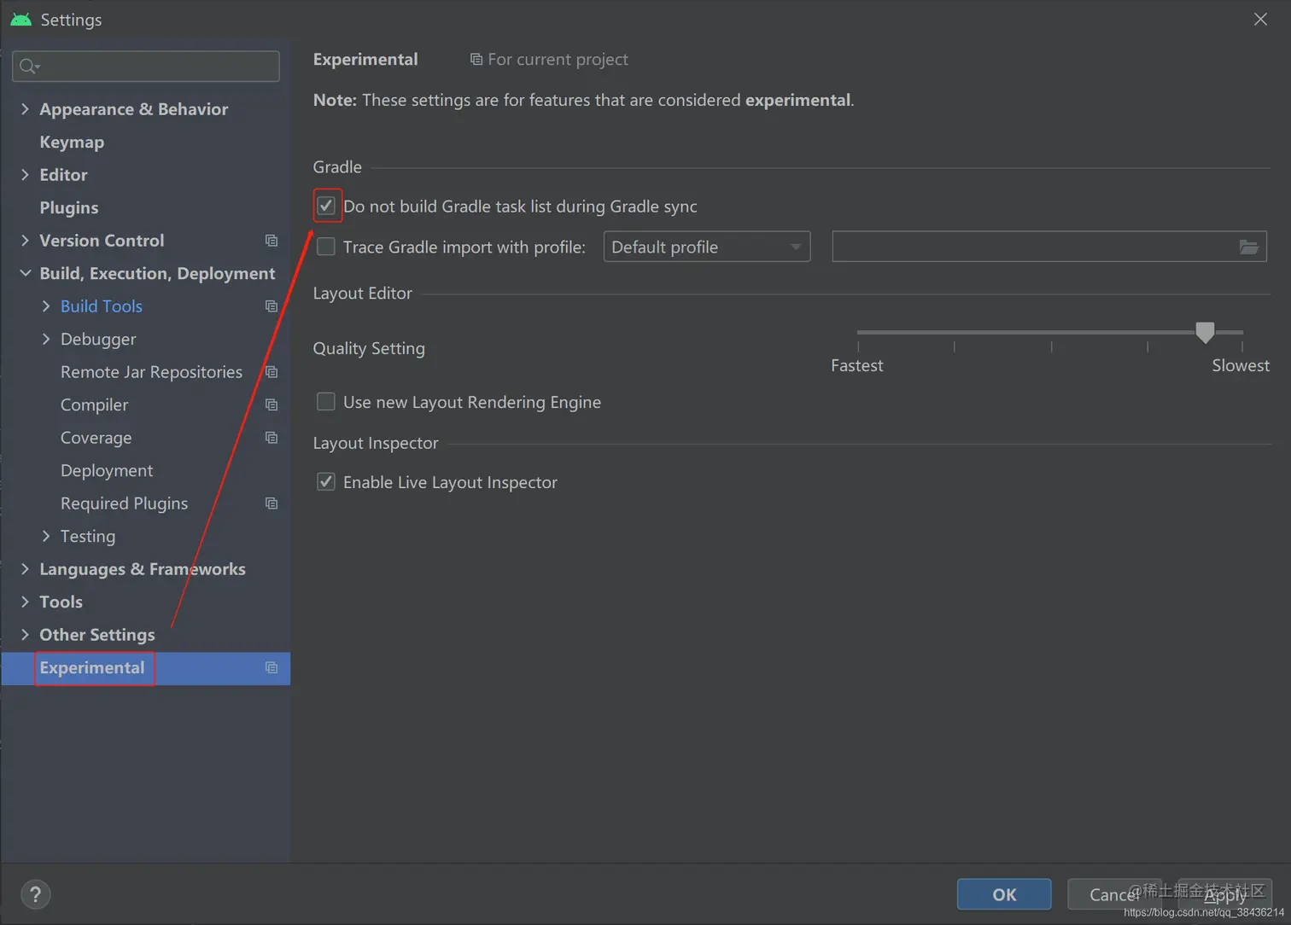This screenshot has width=1291, height=925.
Task: Click the For current project label
Action: pos(558,60)
